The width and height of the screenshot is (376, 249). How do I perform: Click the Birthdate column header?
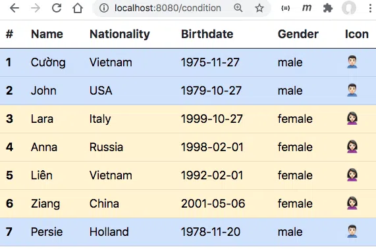click(x=207, y=34)
